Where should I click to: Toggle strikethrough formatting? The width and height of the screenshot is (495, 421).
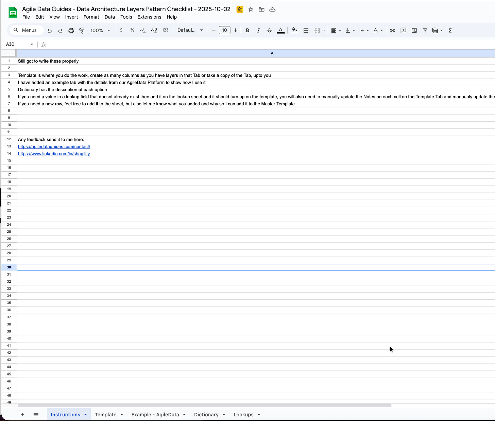[269, 31]
